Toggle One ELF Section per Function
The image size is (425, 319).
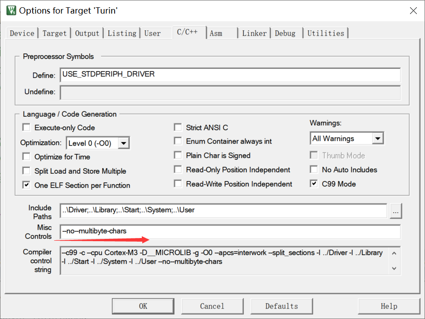pos(27,185)
